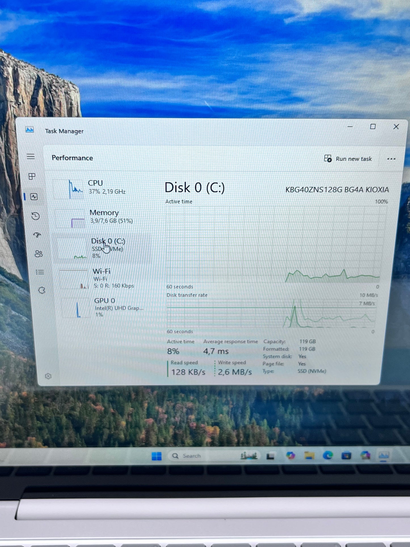Open File Explorer from the taskbar
The width and height of the screenshot is (410, 547).
click(309, 456)
